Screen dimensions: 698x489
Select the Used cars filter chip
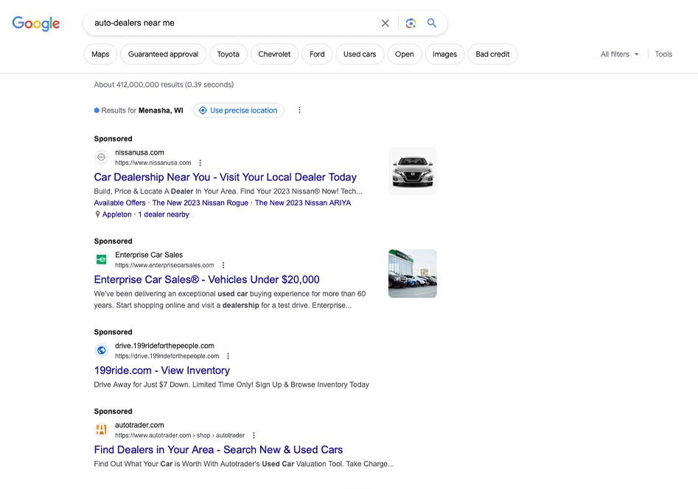360,54
